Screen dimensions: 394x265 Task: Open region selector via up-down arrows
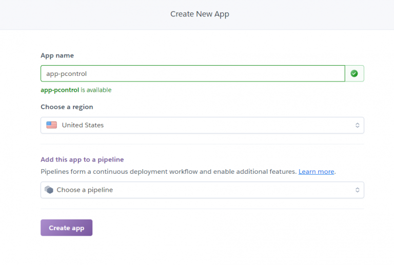pyautogui.click(x=357, y=125)
